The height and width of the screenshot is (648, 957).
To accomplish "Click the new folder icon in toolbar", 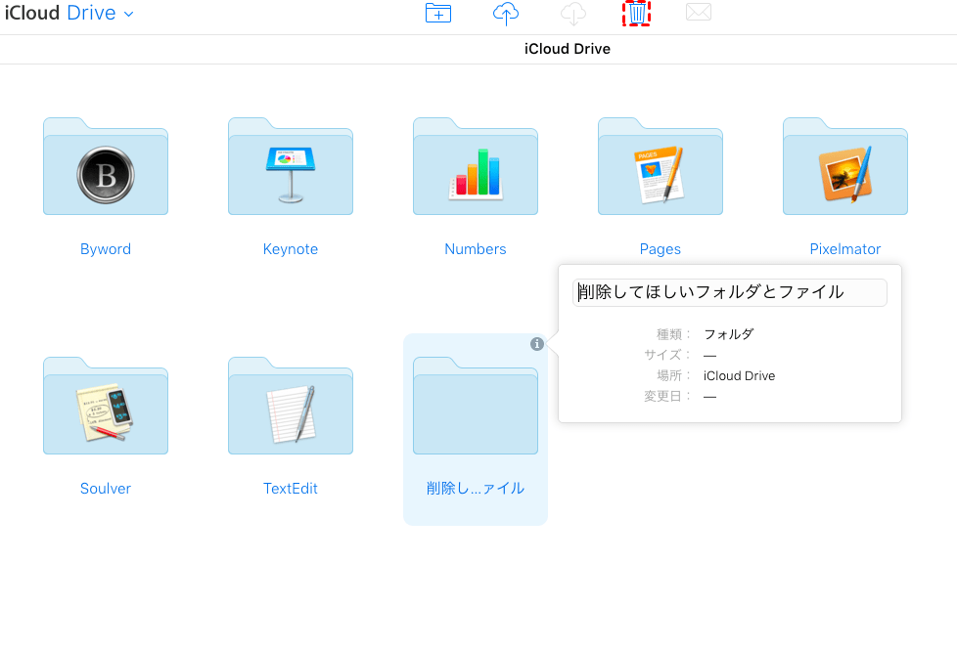I will [437, 14].
